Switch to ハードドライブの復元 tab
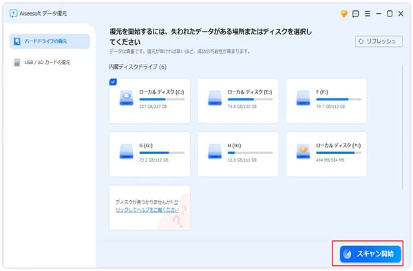The height and width of the screenshot is (271, 413). pos(50,41)
